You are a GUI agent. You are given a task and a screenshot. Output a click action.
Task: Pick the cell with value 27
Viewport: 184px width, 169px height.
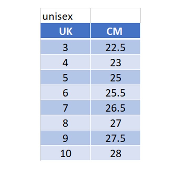(x=115, y=123)
